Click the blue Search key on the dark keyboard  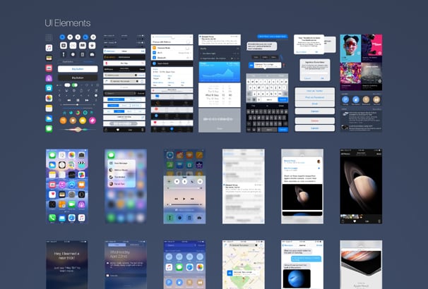[x=283, y=130]
